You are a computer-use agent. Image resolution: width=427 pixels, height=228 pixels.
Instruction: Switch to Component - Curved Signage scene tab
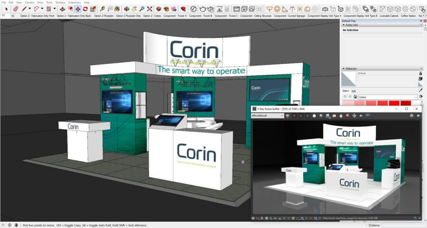(x=289, y=16)
